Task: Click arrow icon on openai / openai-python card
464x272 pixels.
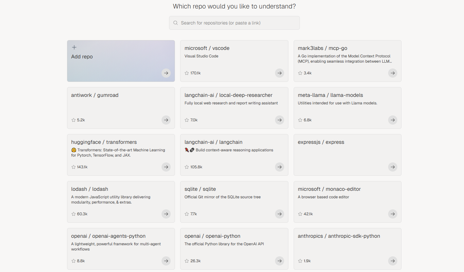Action: click(x=280, y=261)
